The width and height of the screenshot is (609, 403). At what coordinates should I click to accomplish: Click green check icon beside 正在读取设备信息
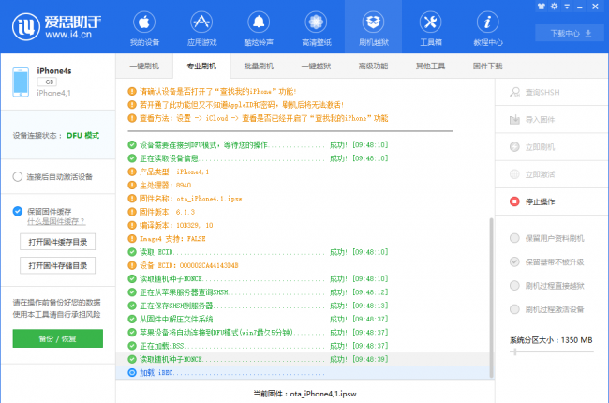click(132, 158)
